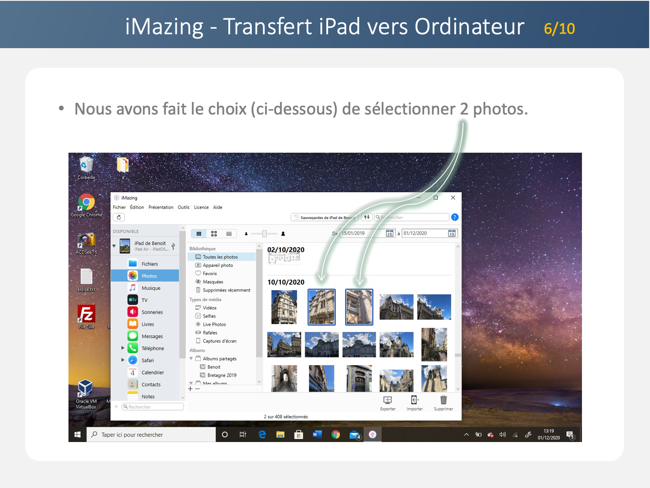Select Musique in the device sidebar
The width and height of the screenshot is (650, 488).
point(150,288)
